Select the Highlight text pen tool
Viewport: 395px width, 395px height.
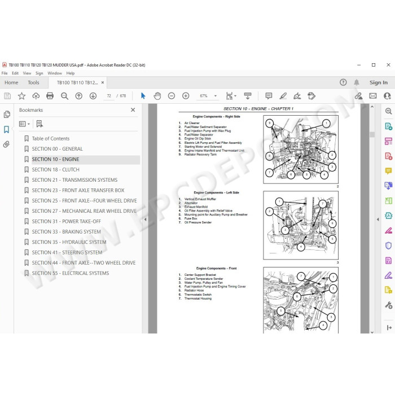pyautogui.click(x=283, y=96)
